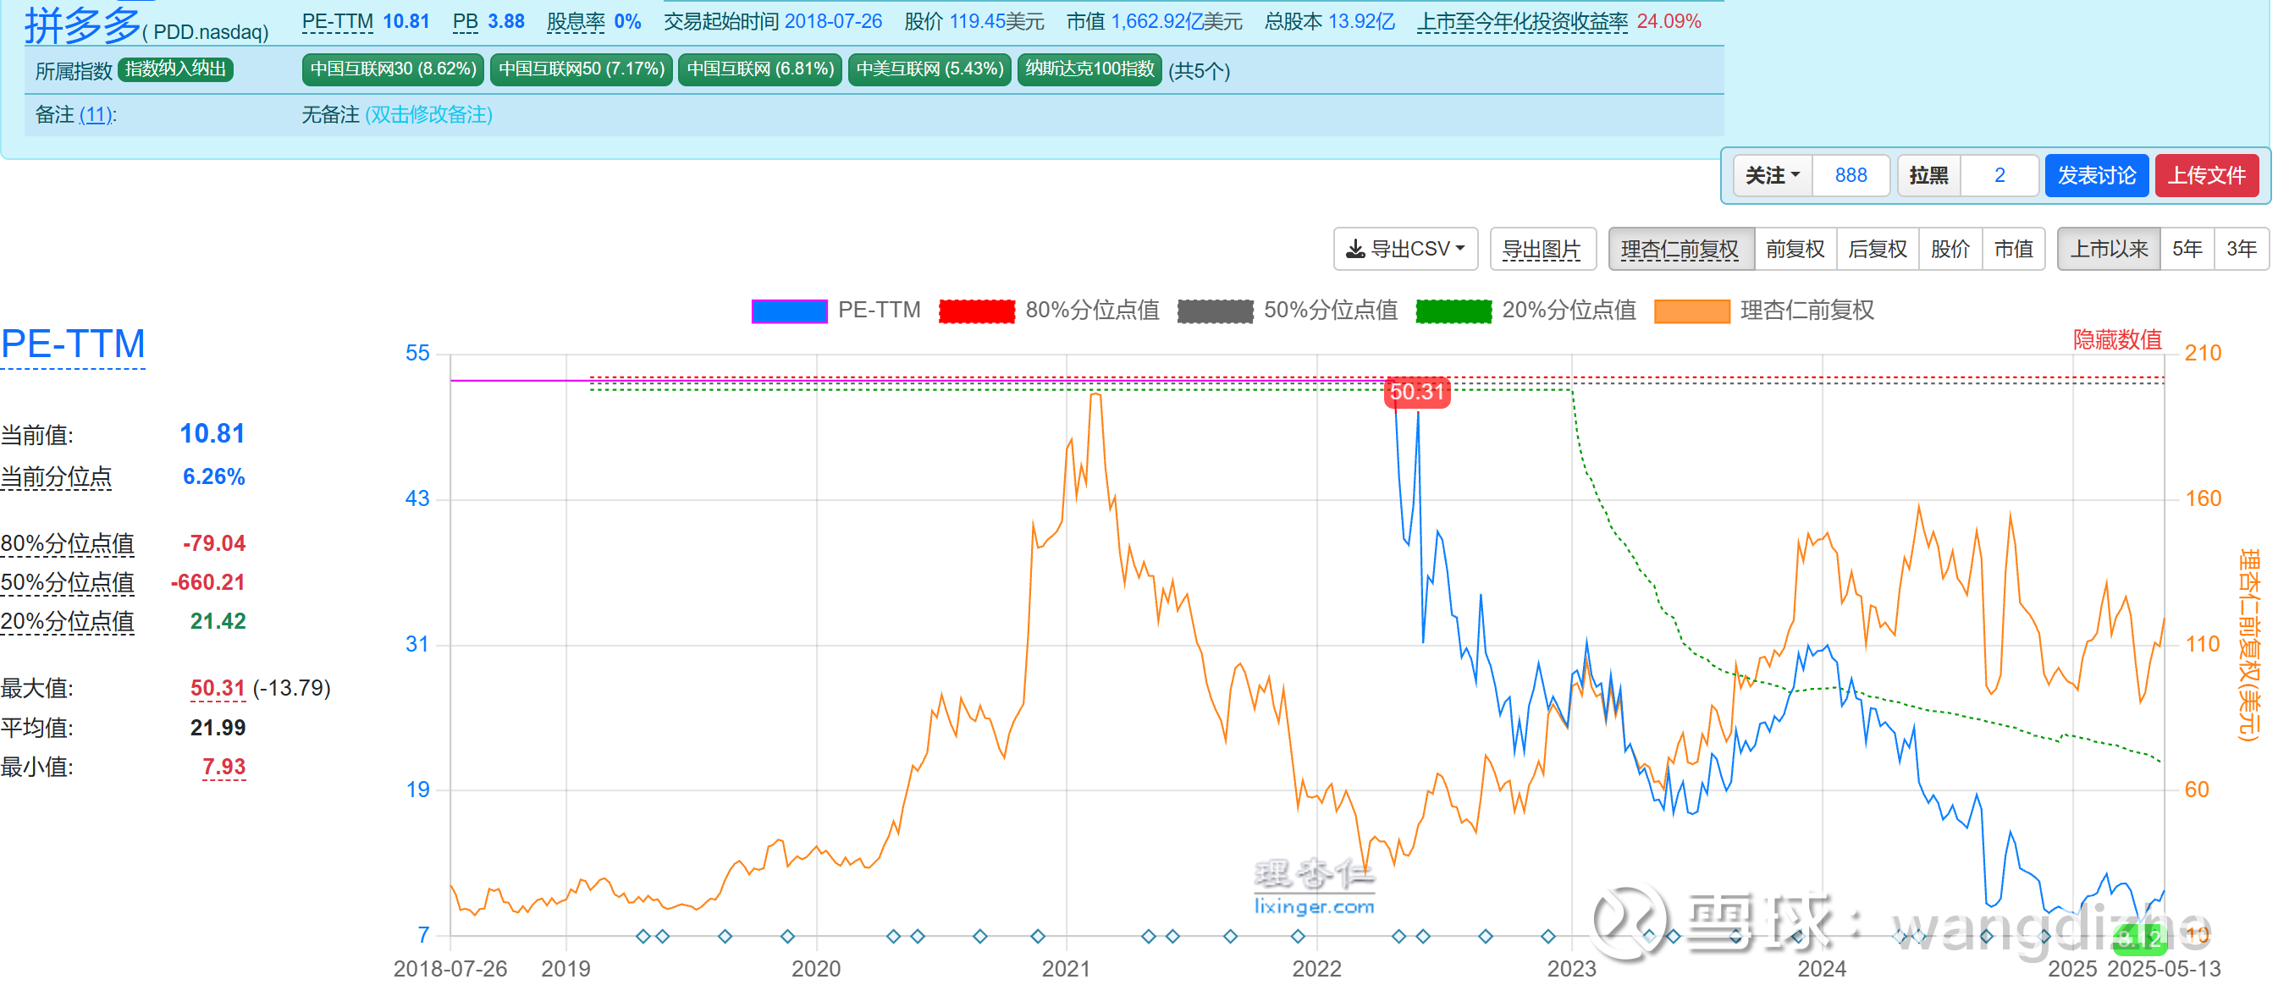This screenshot has width=2278, height=996.
Task: Click the PE-TTM label in header
Action: pyautogui.click(x=338, y=21)
